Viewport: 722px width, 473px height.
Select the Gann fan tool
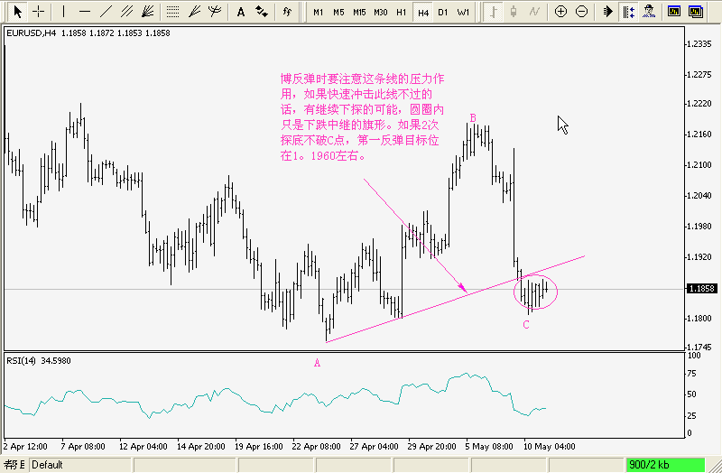[147, 12]
